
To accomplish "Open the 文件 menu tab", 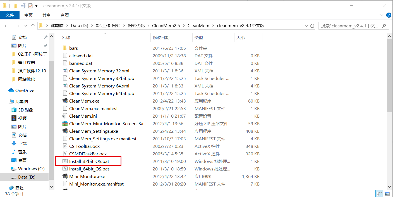I will 10,15.
